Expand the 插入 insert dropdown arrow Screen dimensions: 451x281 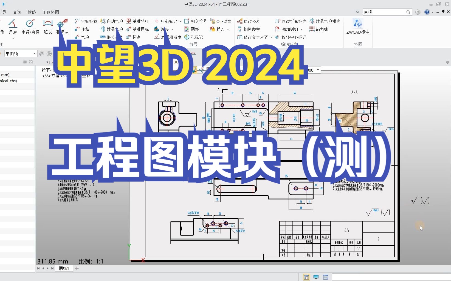click(x=228, y=29)
